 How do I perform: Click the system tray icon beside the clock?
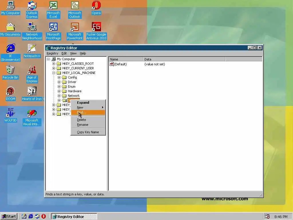point(267,217)
